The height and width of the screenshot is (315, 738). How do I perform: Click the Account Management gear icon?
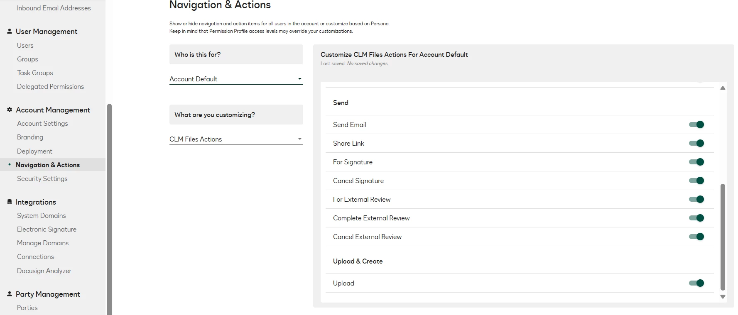tap(10, 110)
